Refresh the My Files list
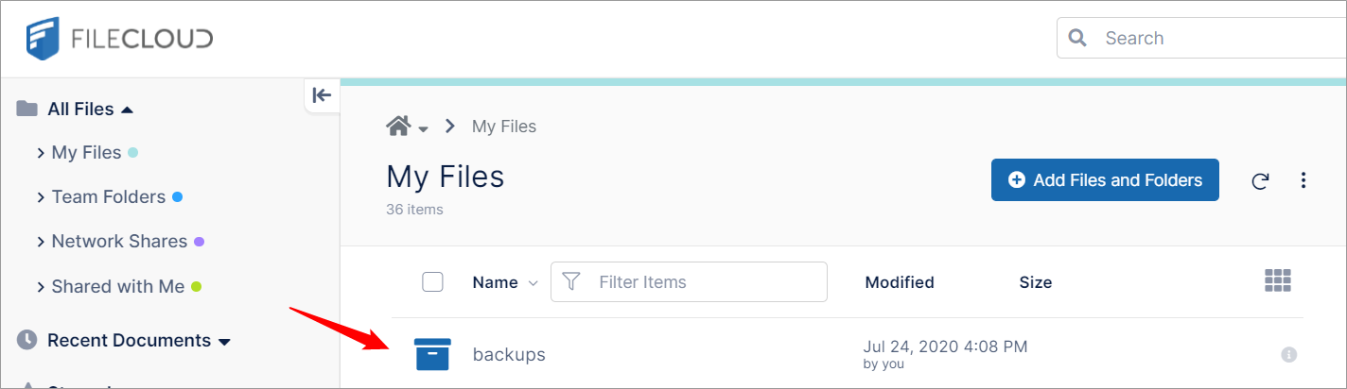Viewport: 1347px width, 389px height. pyautogui.click(x=1259, y=180)
